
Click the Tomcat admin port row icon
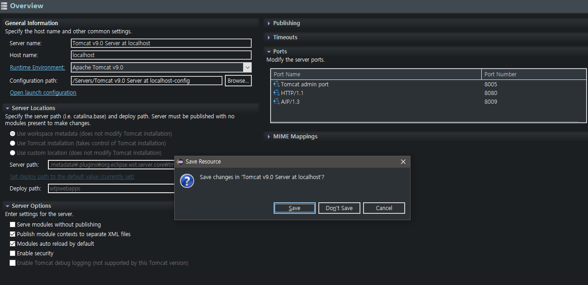pyautogui.click(x=276, y=84)
